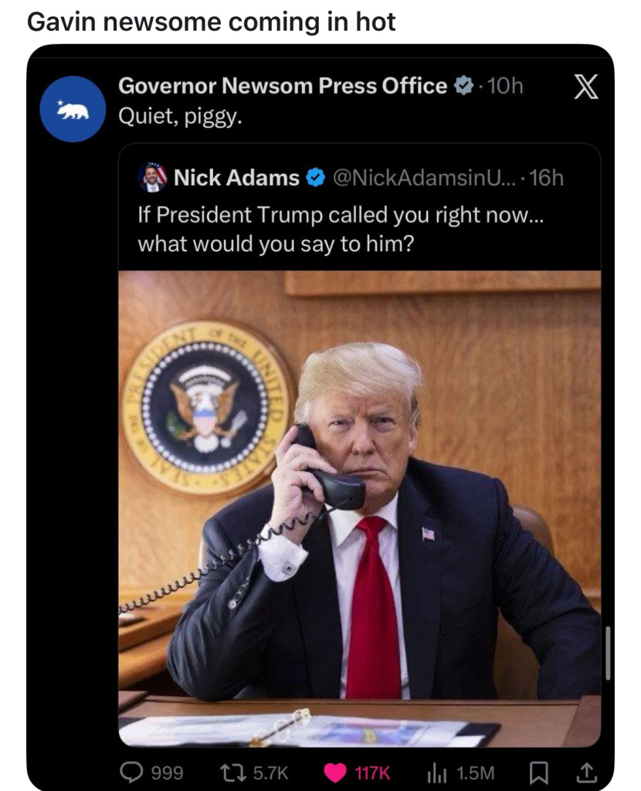Open the 10h timestamp of the post

(x=505, y=87)
